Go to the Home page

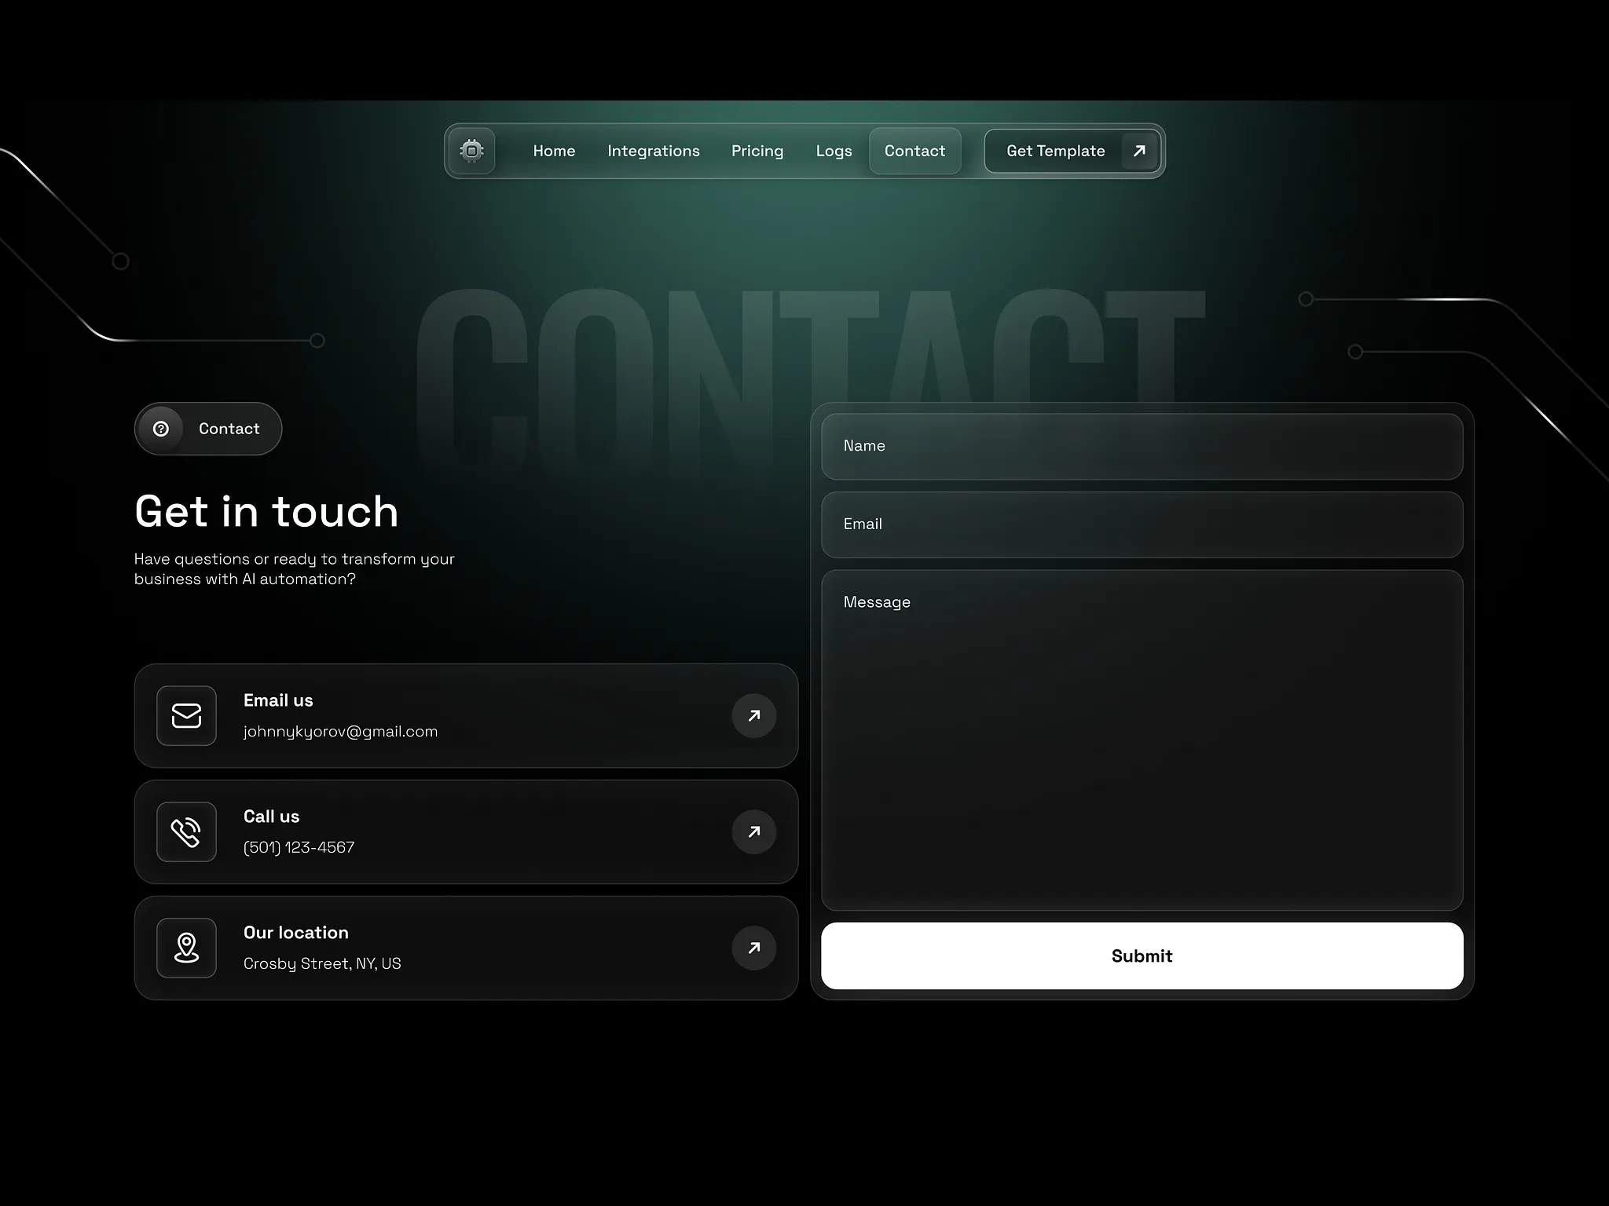pyautogui.click(x=554, y=151)
